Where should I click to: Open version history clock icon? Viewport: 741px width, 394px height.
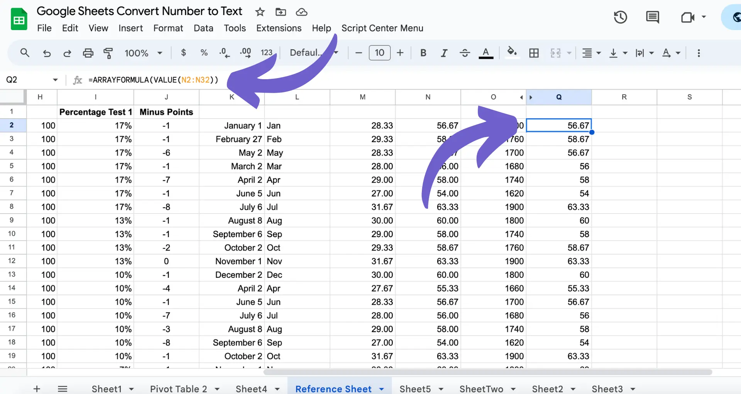click(x=620, y=17)
